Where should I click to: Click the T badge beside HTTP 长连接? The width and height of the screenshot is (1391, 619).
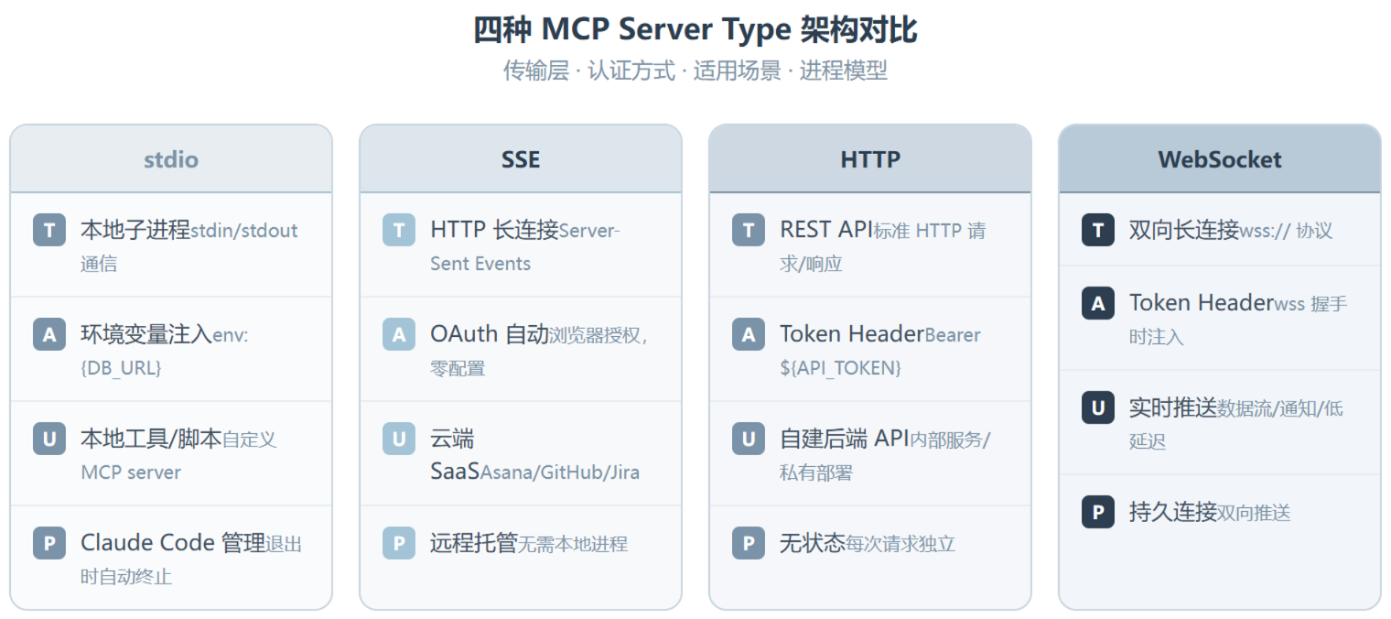399,230
